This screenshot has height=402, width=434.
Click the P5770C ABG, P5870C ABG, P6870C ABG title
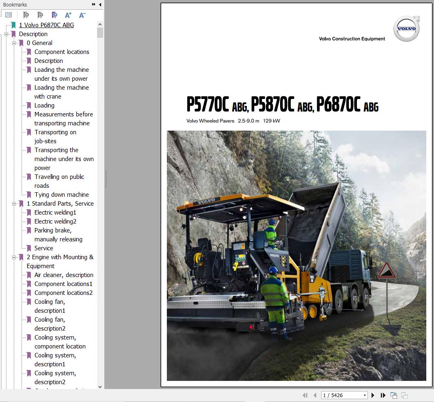pyautogui.click(x=283, y=105)
